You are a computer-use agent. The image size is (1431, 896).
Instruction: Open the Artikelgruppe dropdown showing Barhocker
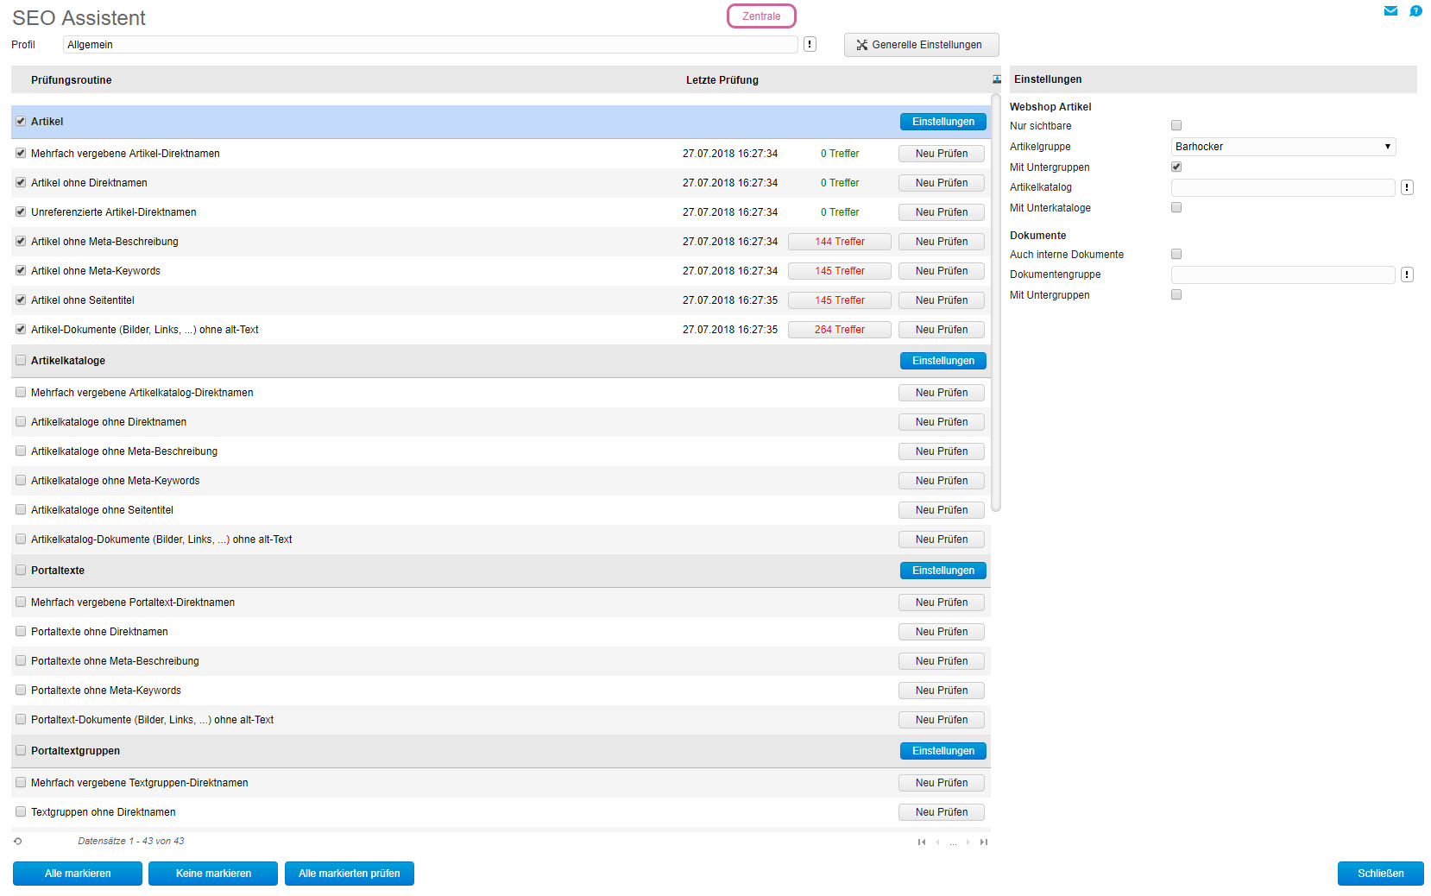tap(1283, 147)
